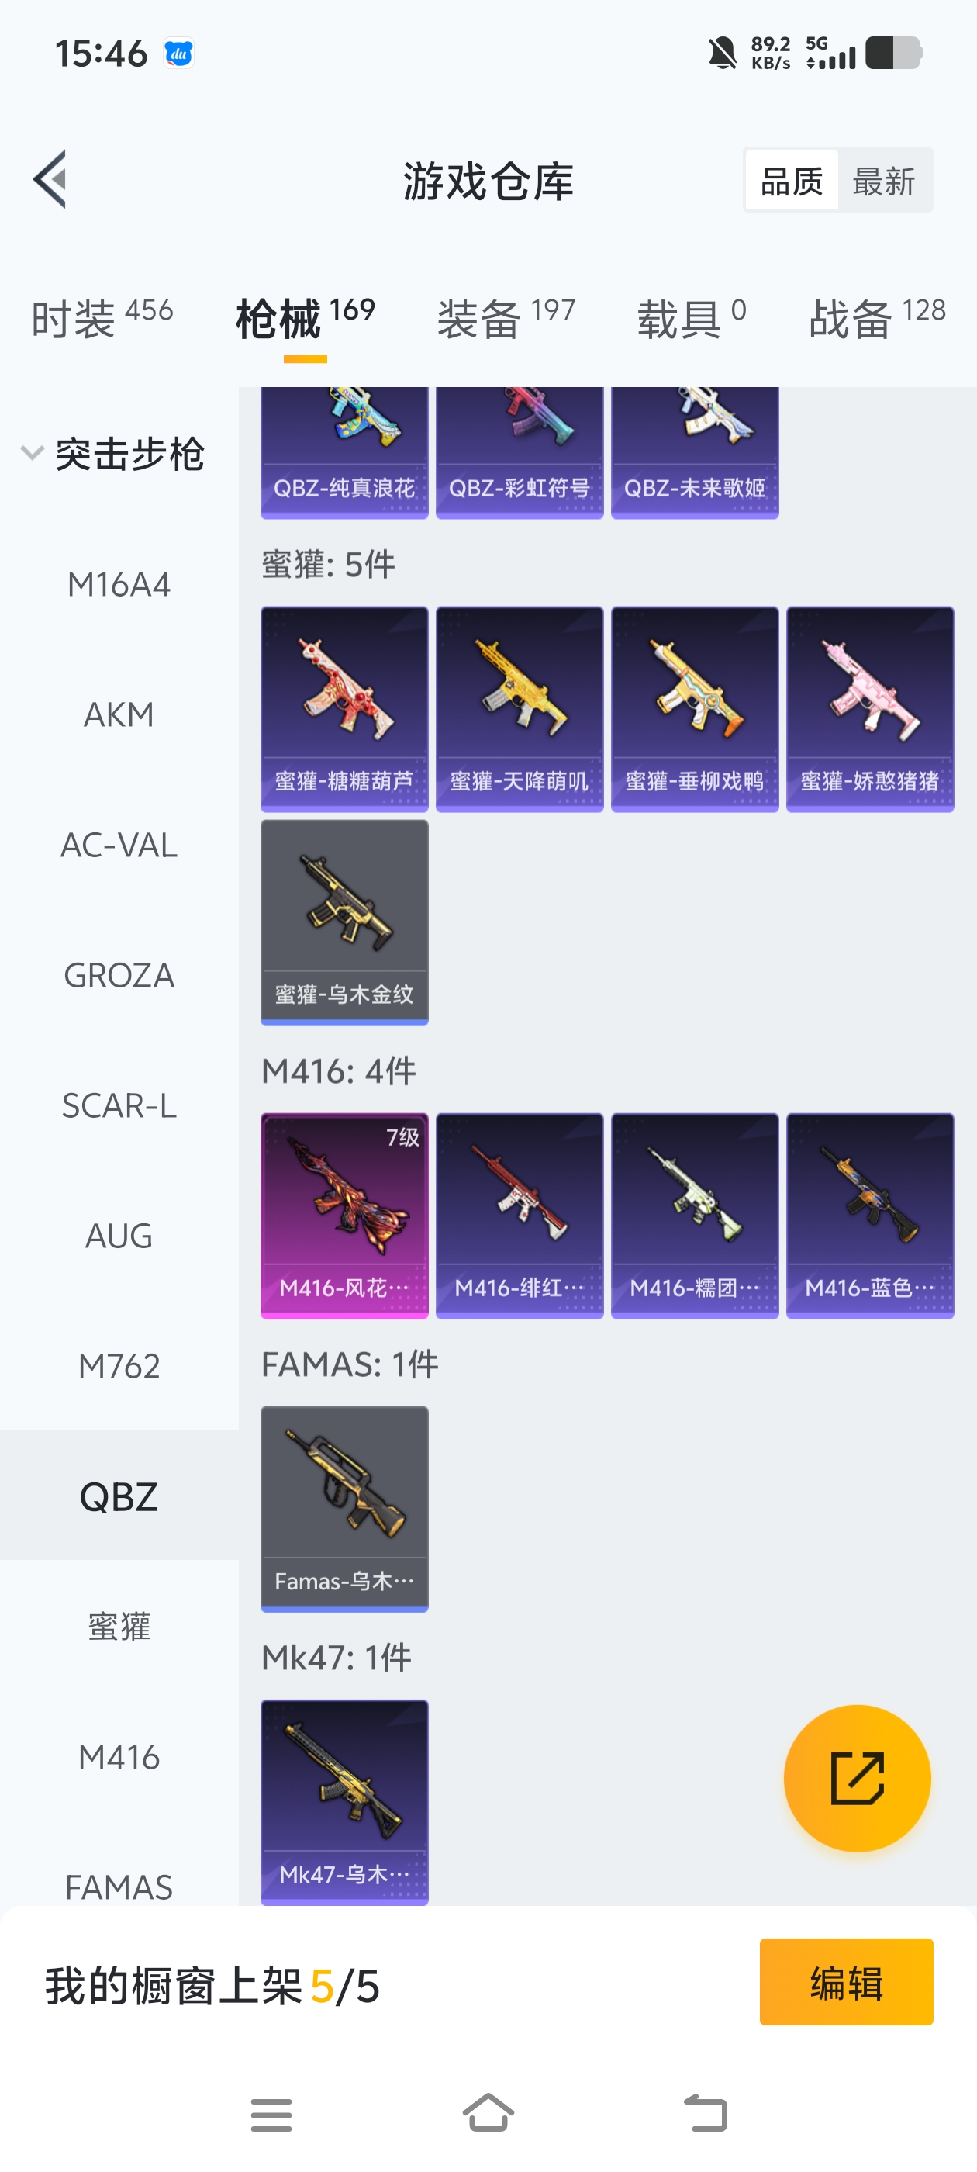Select AKM in the sidebar
The image size is (977, 2172).
click(x=119, y=714)
